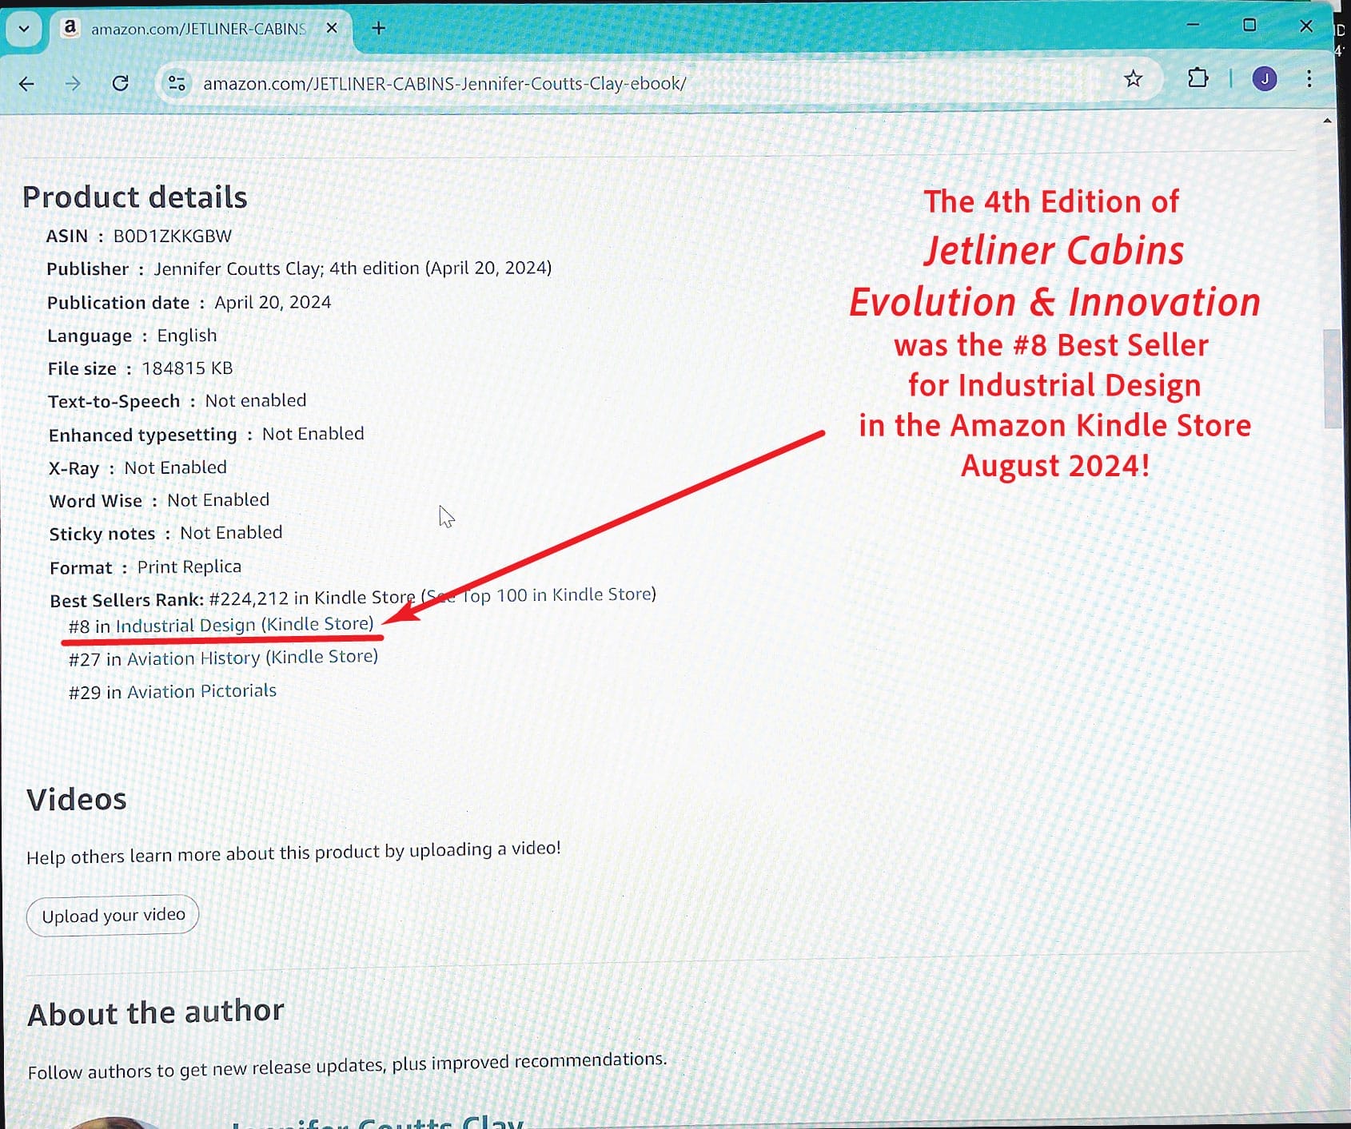Viewport: 1351px width, 1129px height.
Task: Close the Amazon JETLINER-CABINS tab
Action: [332, 28]
